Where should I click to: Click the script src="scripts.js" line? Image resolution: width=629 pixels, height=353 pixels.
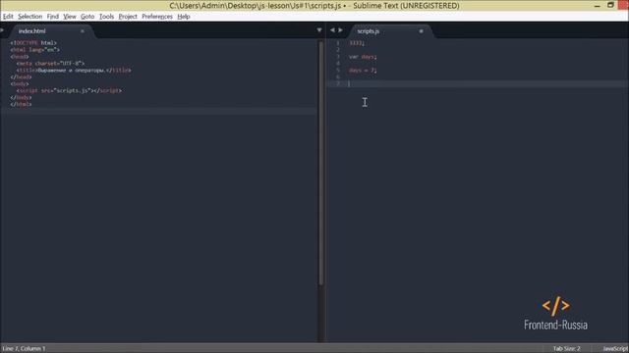pos(69,90)
